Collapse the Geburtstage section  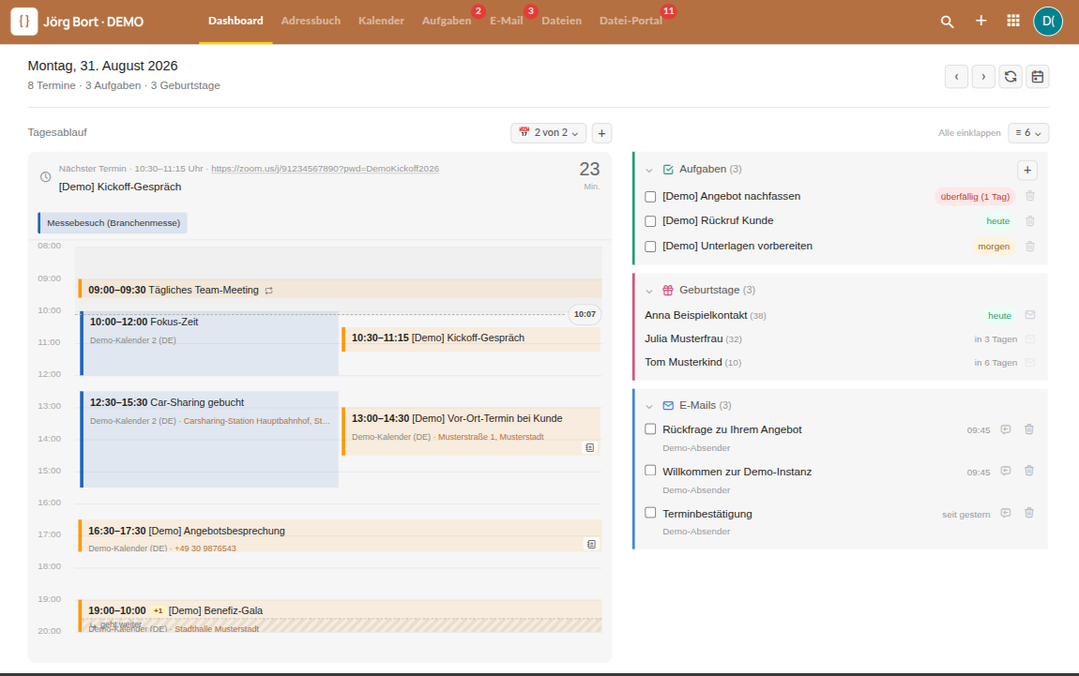click(x=649, y=291)
